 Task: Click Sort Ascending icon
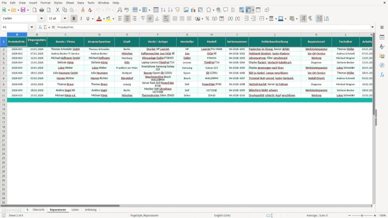[x=163, y=10]
